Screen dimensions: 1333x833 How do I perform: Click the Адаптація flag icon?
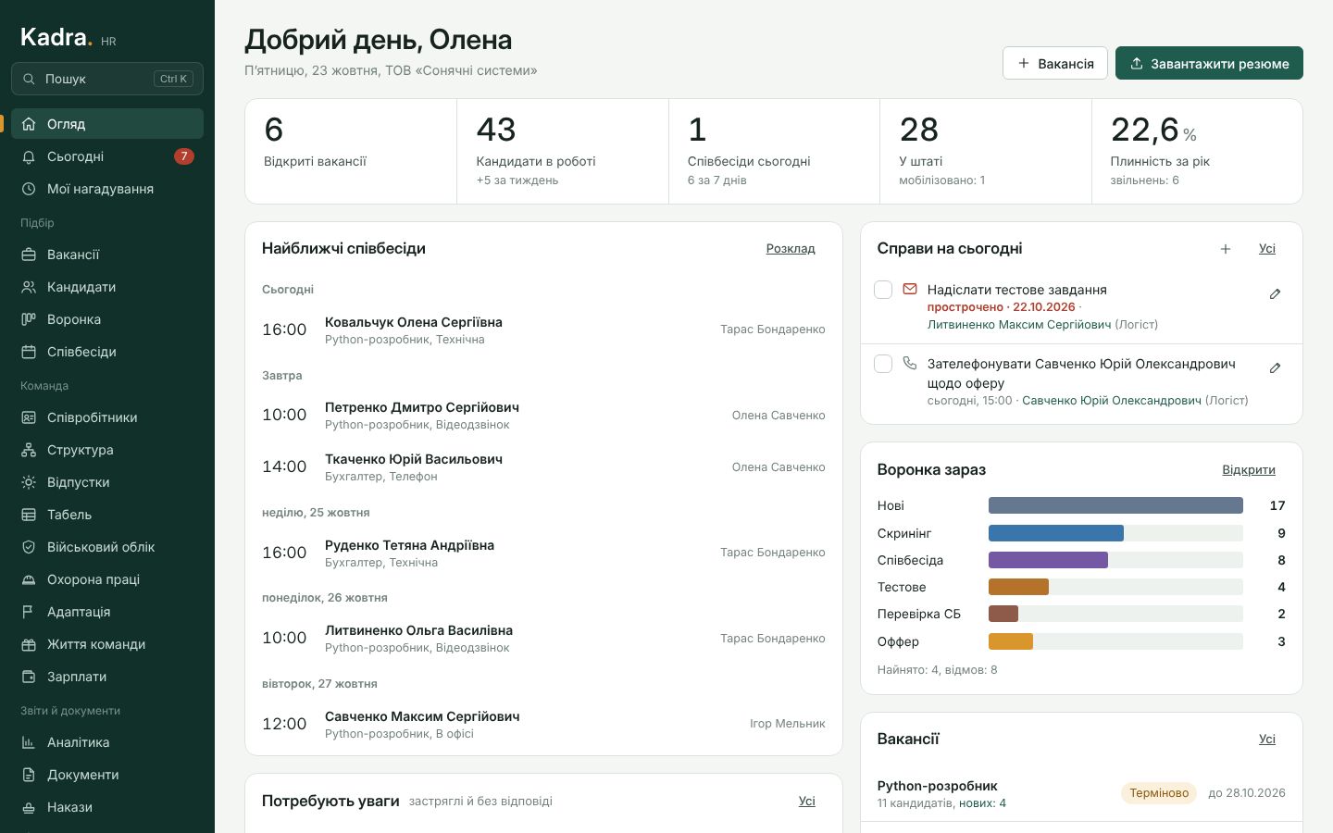(x=29, y=612)
